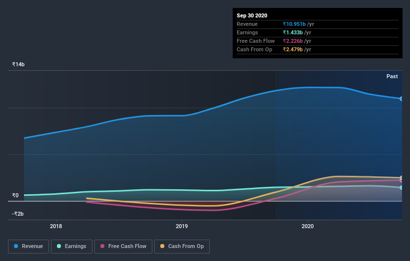The image size is (410, 261).
Task: Click the pink Free Cash Flow legend dot
Action: pyautogui.click(x=102, y=246)
